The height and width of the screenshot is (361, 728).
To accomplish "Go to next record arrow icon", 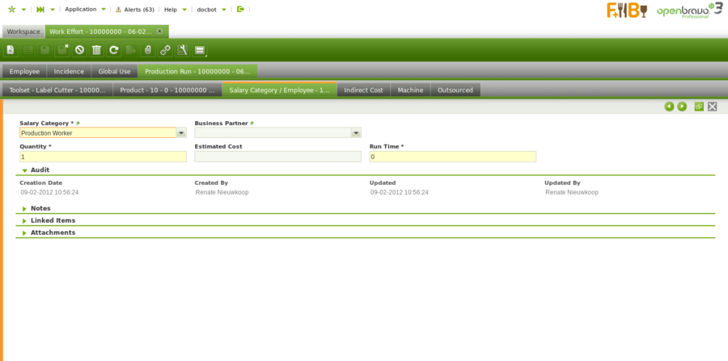I will click(x=682, y=107).
